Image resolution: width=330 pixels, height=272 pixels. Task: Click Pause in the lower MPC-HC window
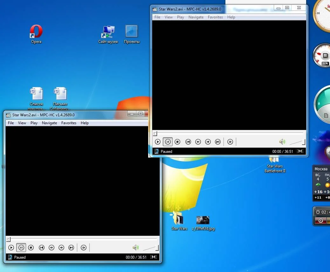coord(21,248)
